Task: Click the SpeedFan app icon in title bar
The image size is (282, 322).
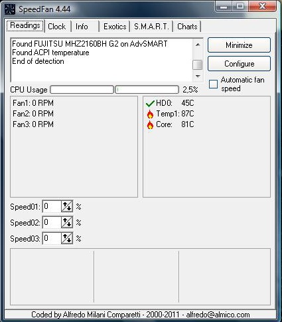Action: click(x=10, y=9)
